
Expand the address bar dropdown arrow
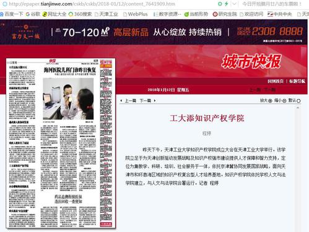[x=234, y=4]
